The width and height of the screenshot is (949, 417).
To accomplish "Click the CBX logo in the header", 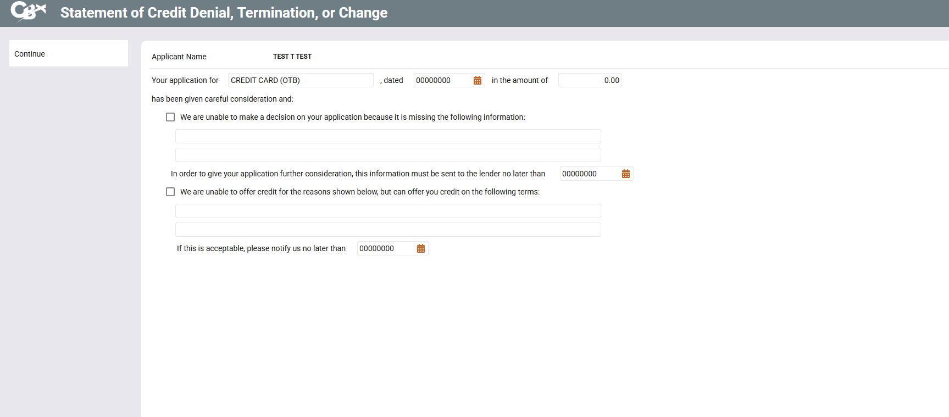I will coord(28,12).
